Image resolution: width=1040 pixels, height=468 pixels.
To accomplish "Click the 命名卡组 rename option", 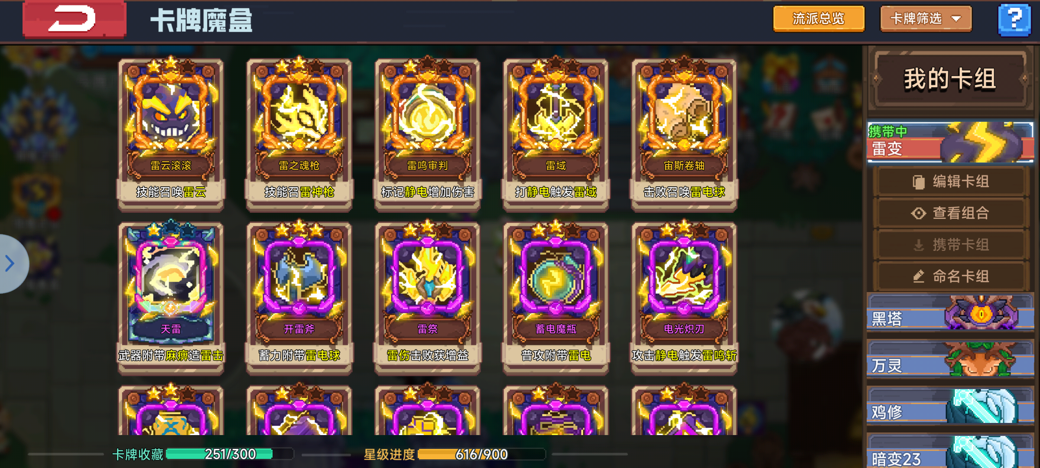I will coord(950,276).
